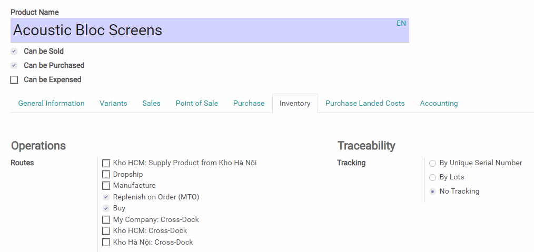The image size is (534, 252).
Task: Check Kho HCM Supply Product route
Action: click(x=106, y=163)
